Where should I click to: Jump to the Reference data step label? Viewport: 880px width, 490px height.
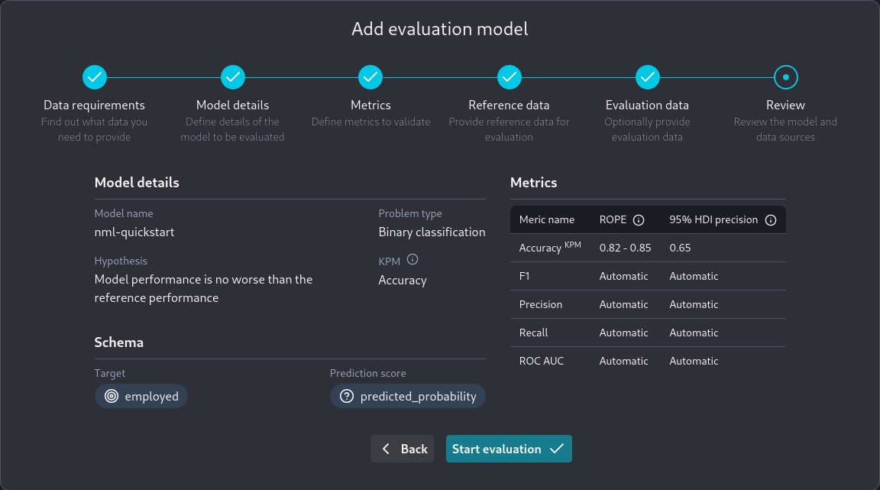tap(509, 105)
